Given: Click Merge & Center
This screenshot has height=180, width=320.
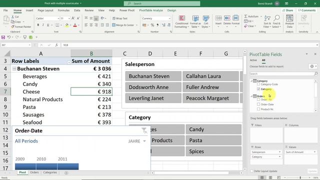Looking at the screenshot, I should (x=123, y=25).
